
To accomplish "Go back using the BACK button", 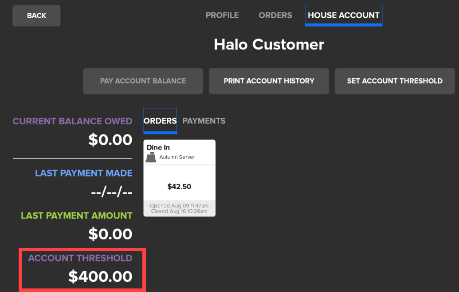I will (36, 16).
